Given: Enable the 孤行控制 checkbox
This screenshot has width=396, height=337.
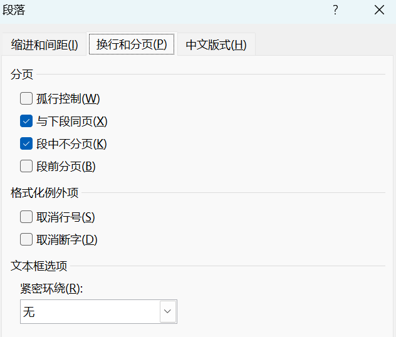Looking at the screenshot, I should [26, 98].
